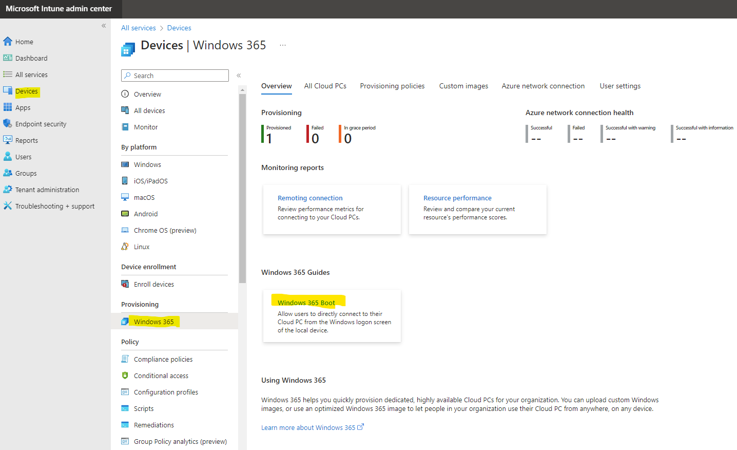Click the macOS platform icon
The width and height of the screenshot is (737, 450).
(x=125, y=197)
